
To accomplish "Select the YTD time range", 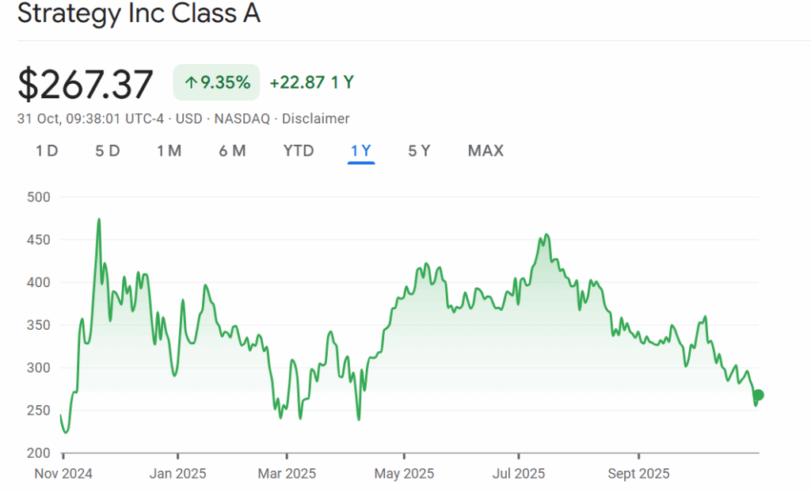I will coord(299,150).
